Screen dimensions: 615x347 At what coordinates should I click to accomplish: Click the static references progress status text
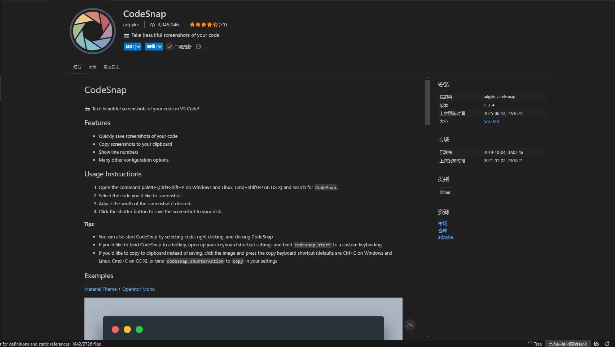[50, 344]
